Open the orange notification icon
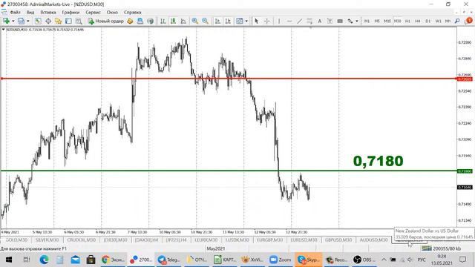The image size is (475, 267). click(x=469, y=21)
